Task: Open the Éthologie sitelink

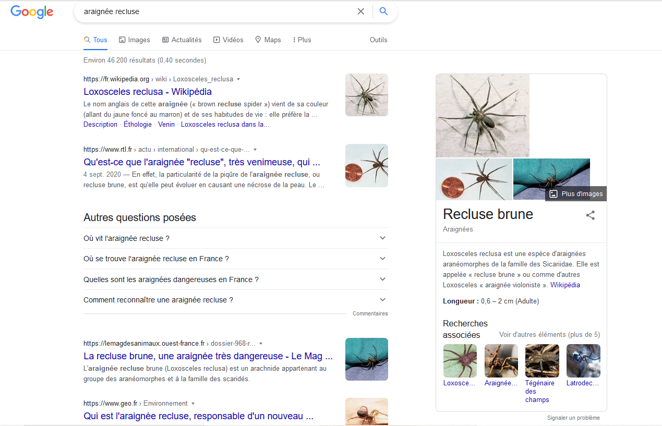Action: point(138,125)
